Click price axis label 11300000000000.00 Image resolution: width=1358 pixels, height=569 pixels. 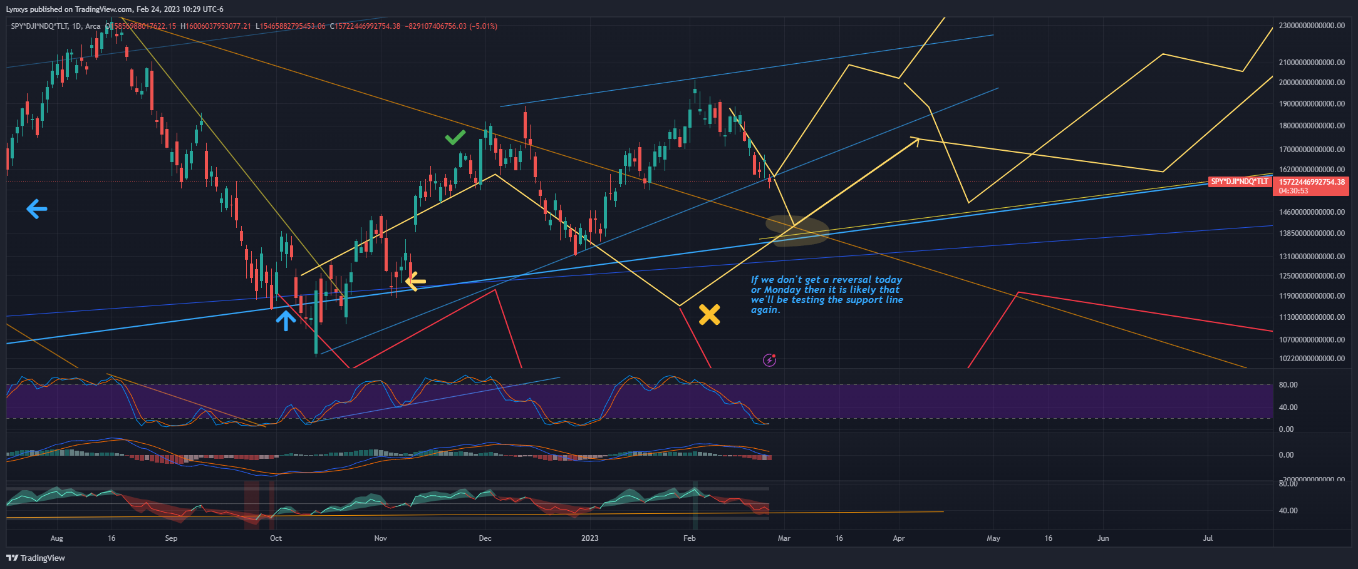[1312, 317]
